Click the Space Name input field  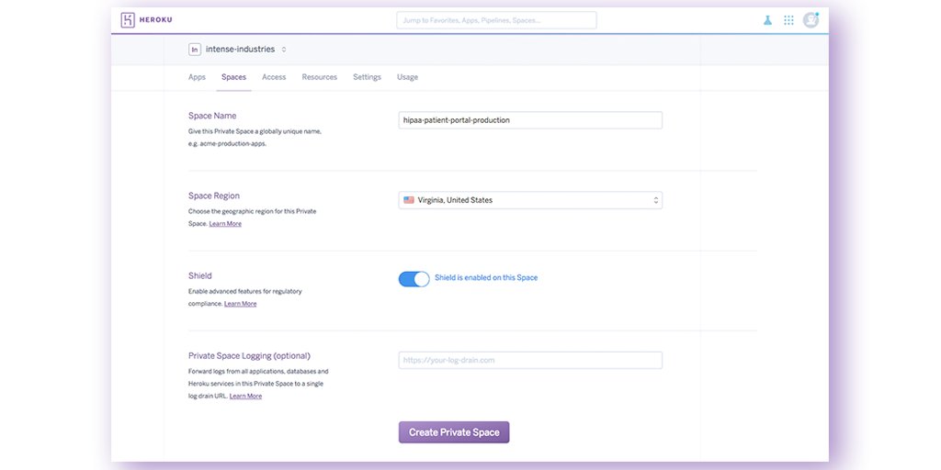coord(530,120)
